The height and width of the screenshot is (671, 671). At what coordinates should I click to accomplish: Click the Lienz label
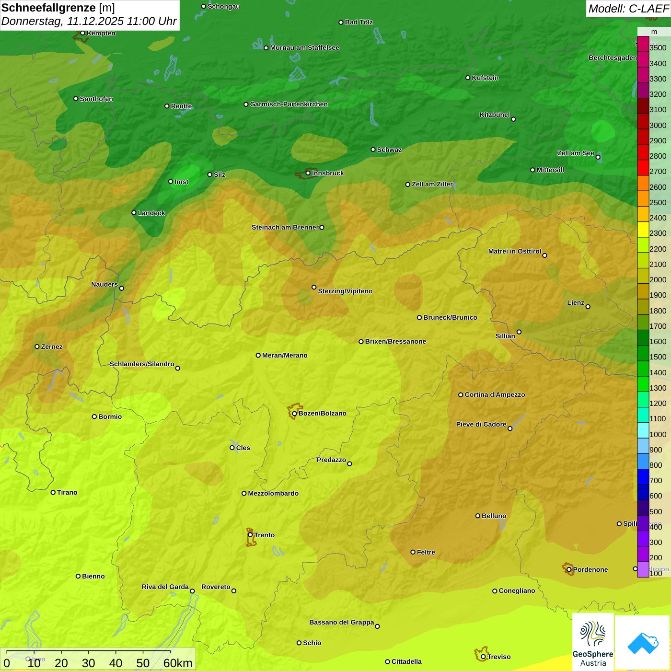pyautogui.click(x=576, y=302)
